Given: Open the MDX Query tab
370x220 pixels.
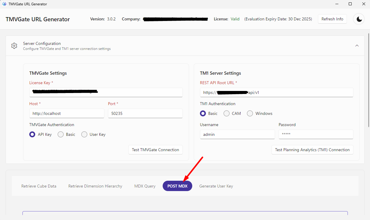Looking at the screenshot, I should coord(145,186).
